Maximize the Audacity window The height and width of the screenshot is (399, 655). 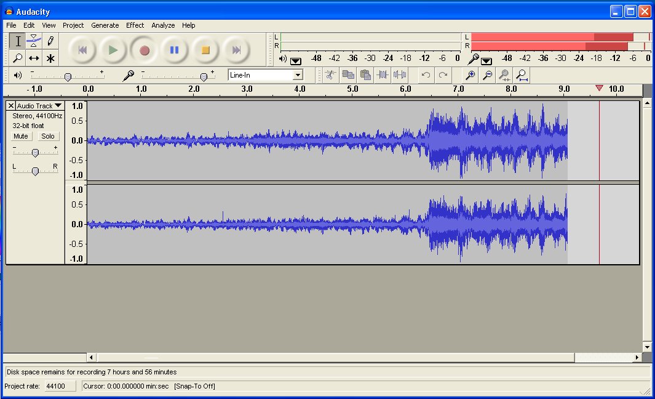click(x=630, y=11)
